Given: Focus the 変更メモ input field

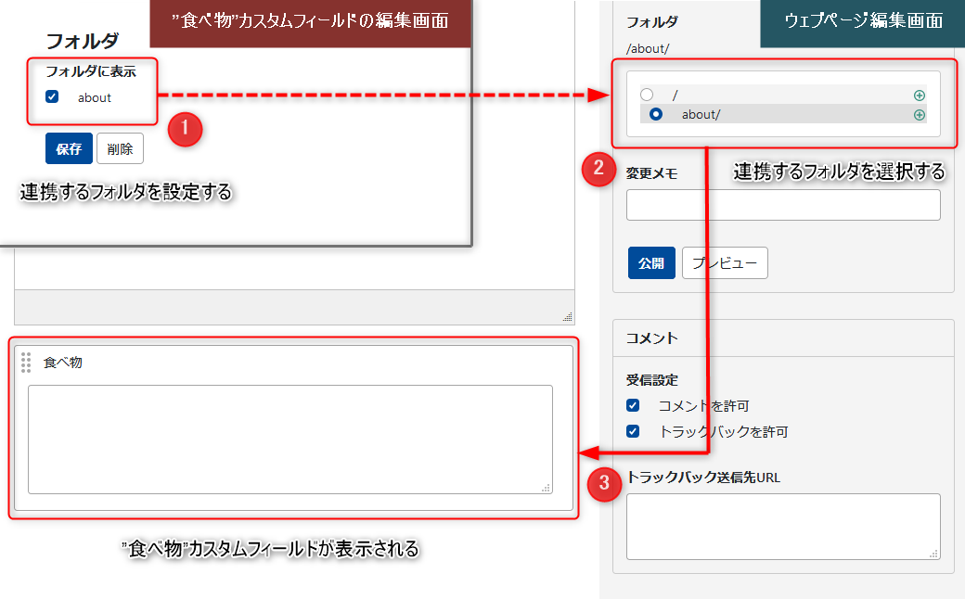Looking at the screenshot, I should (783, 205).
